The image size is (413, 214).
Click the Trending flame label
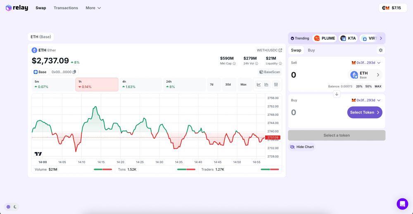pyautogui.click(x=300, y=38)
